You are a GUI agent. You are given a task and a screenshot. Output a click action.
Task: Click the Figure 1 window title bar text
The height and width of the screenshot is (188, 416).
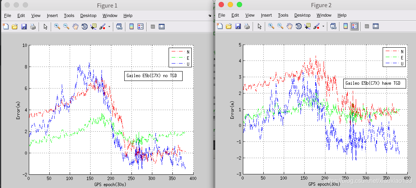(107, 5)
